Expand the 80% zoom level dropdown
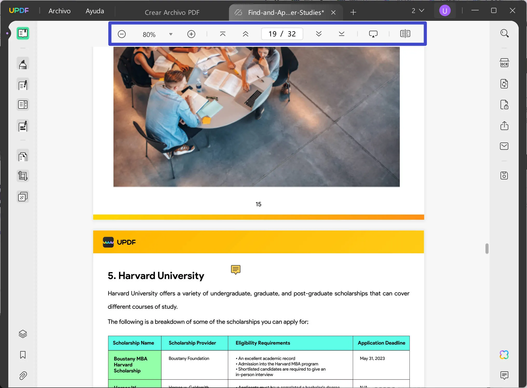527x388 pixels. [171, 34]
